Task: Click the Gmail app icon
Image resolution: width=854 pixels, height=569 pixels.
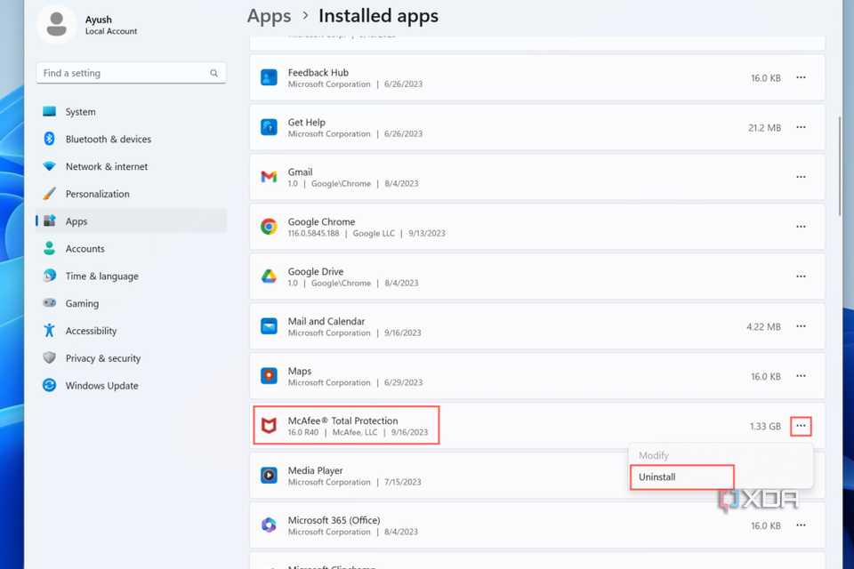Action: coord(269,177)
